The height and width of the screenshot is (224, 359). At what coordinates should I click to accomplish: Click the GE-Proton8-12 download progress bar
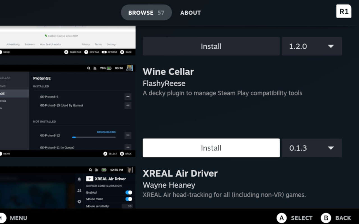click(94, 137)
